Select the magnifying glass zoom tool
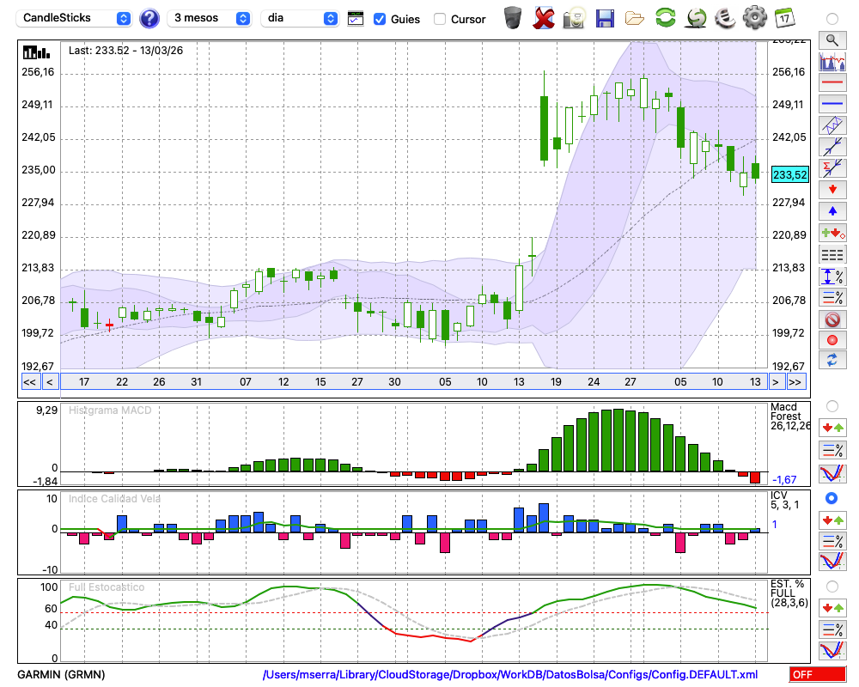The image size is (859, 687). [x=831, y=40]
